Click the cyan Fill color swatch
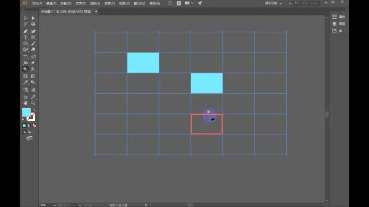The height and width of the screenshot is (207, 369). (26, 112)
